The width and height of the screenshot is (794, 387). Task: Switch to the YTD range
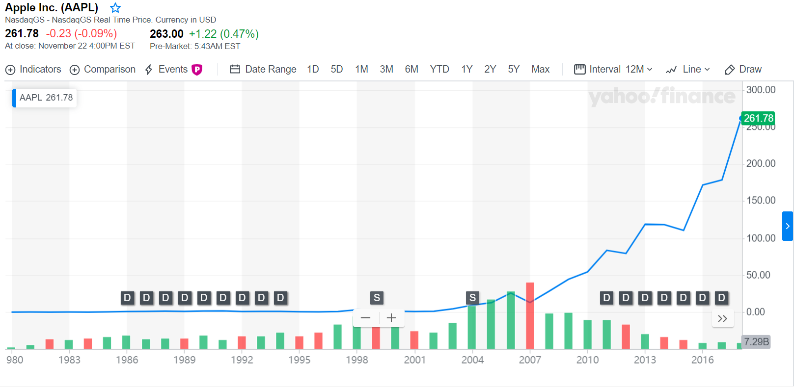click(439, 69)
